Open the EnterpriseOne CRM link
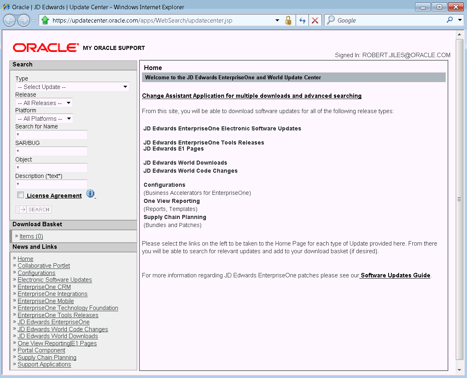 coord(44,287)
